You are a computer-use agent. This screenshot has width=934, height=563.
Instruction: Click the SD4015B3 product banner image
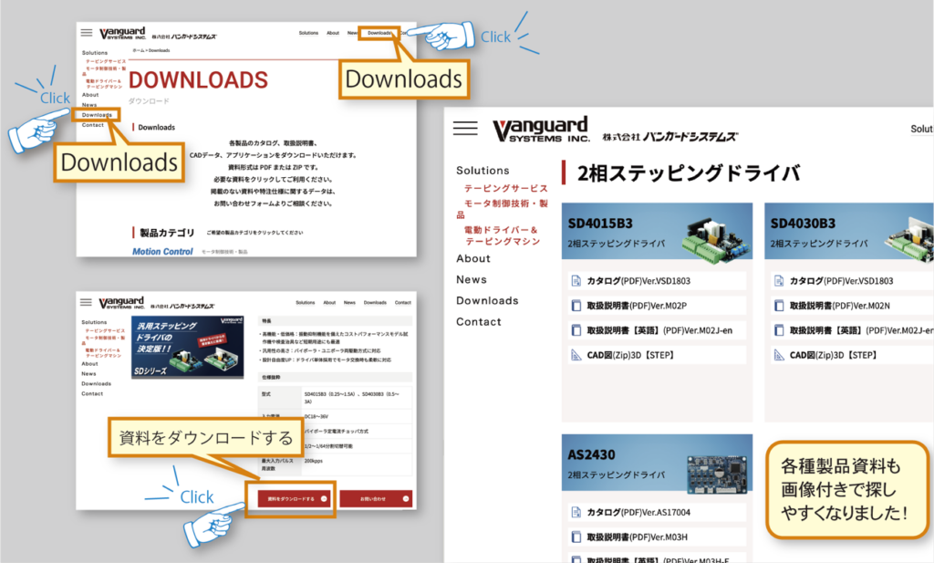[657, 231]
